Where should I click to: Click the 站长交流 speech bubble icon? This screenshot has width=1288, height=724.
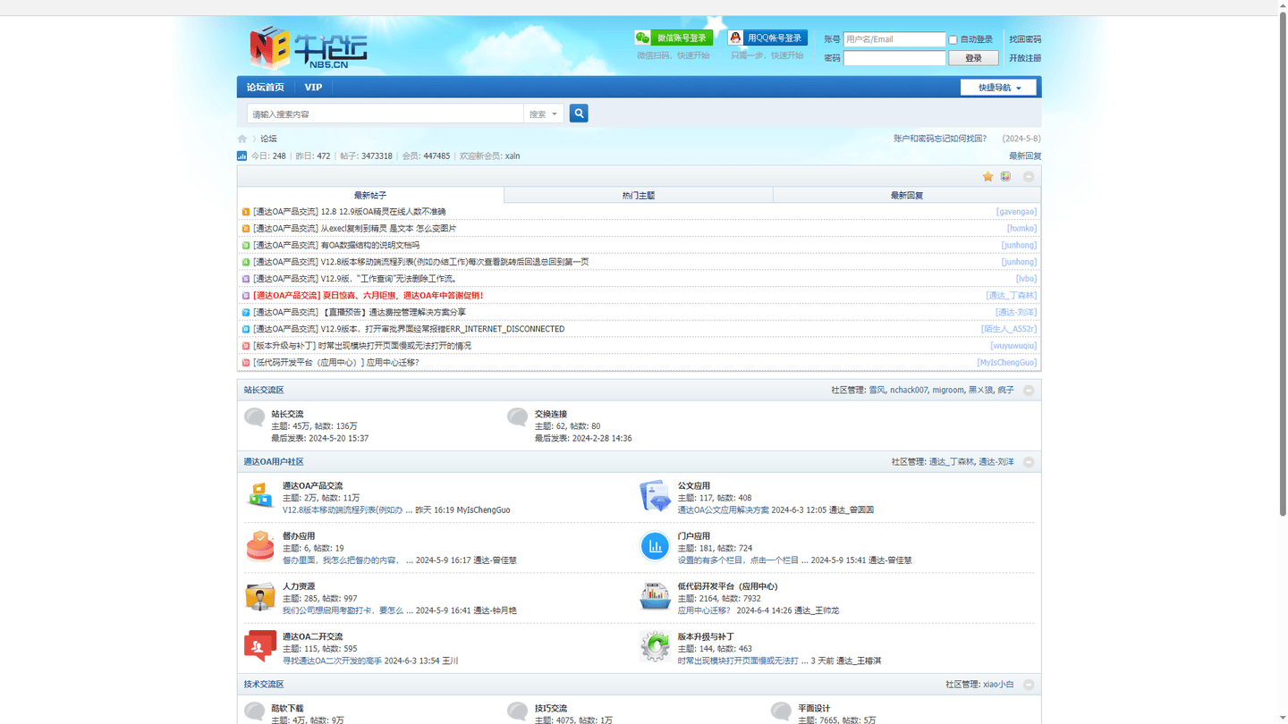click(x=255, y=417)
